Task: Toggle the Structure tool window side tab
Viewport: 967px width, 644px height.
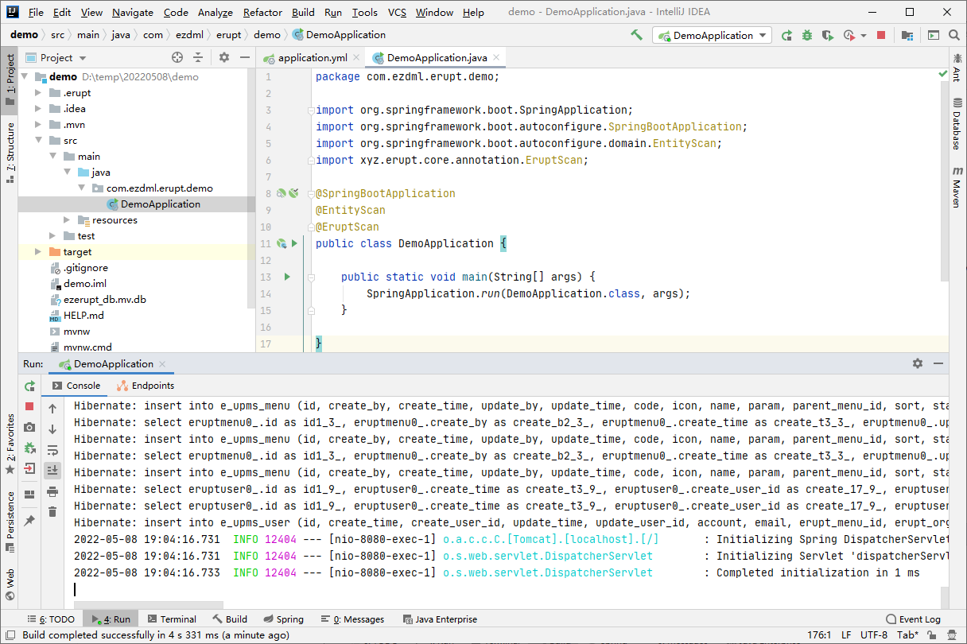Action: pyautogui.click(x=10, y=153)
